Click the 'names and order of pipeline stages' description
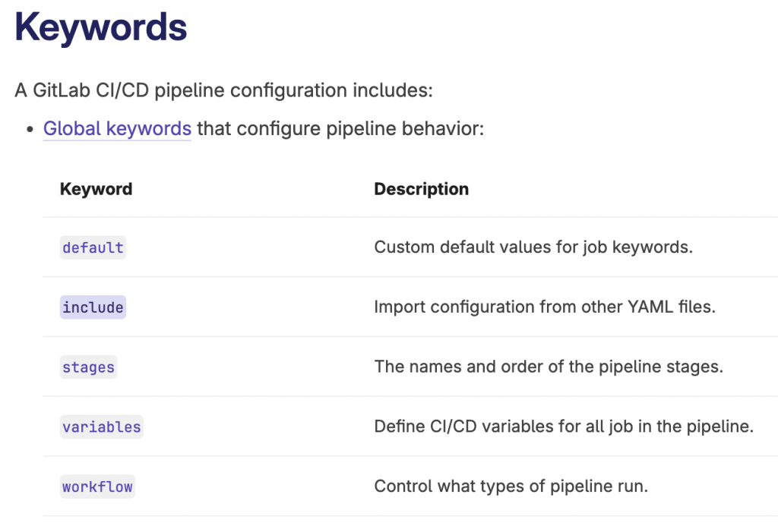 (x=548, y=367)
